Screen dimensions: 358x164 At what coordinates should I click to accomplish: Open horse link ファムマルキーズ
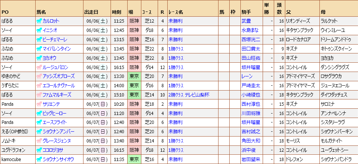pyautogui.click(x=57, y=95)
